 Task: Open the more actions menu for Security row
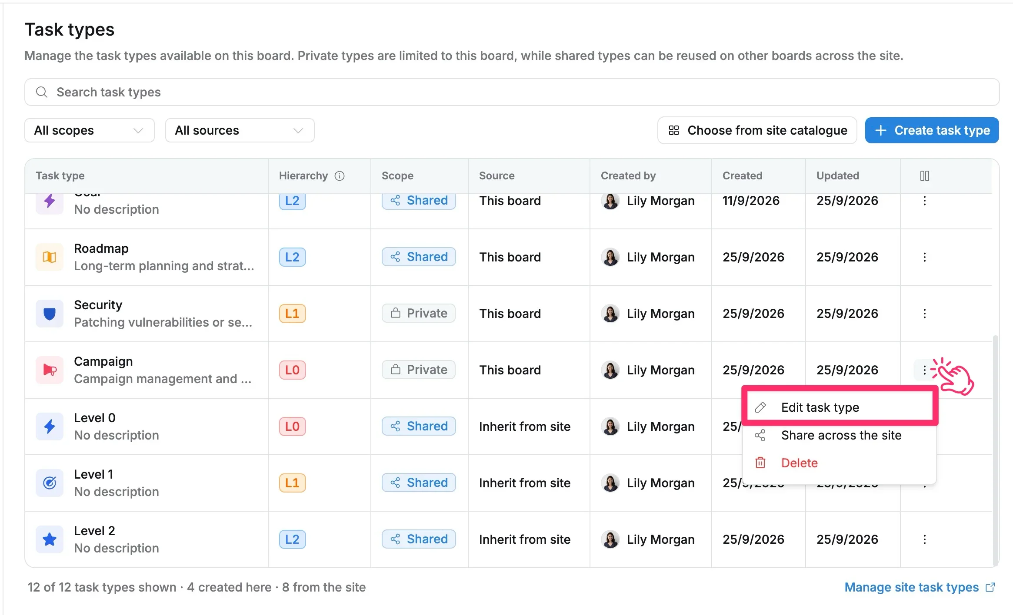pyautogui.click(x=924, y=314)
